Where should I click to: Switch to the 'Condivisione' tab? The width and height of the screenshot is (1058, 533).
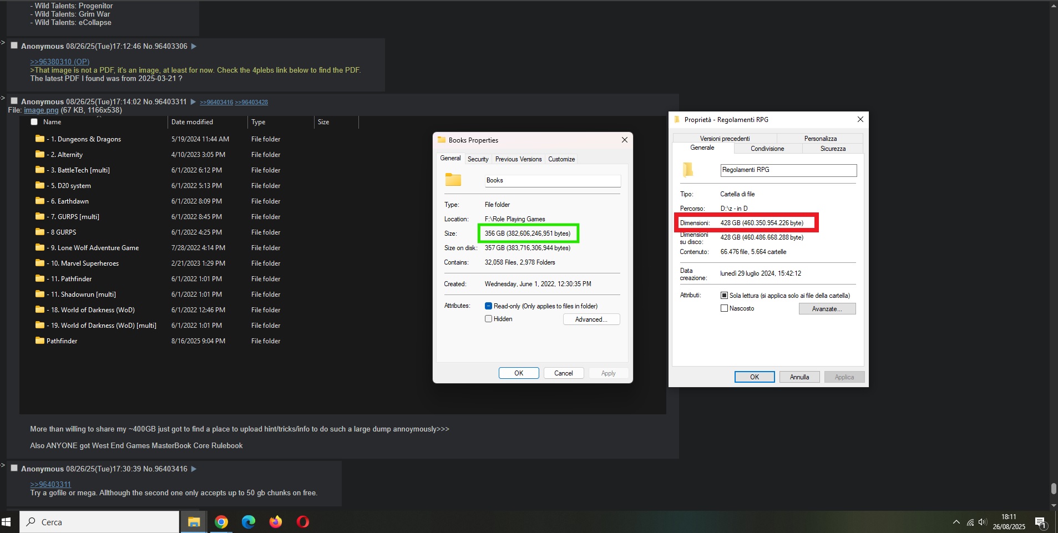point(767,149)
